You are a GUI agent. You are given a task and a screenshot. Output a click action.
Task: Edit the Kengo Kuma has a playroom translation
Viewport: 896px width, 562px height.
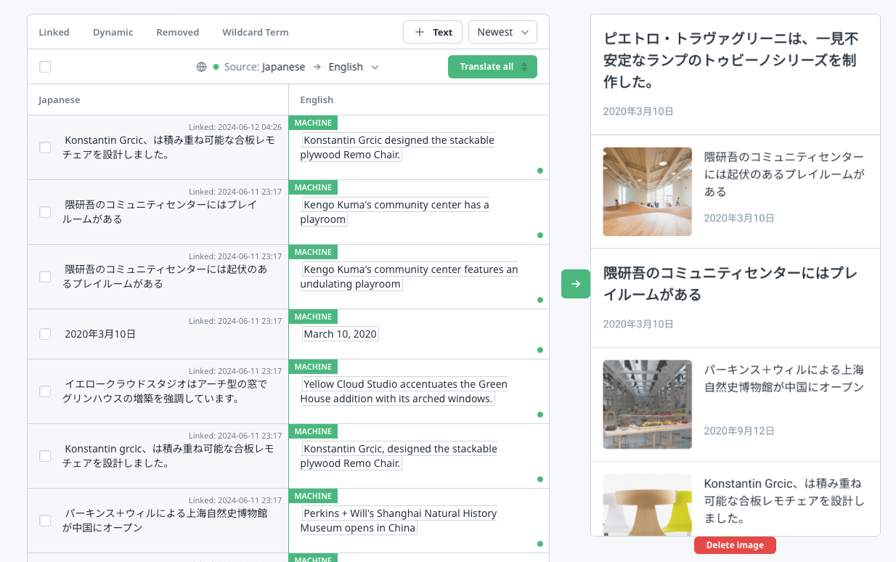(395, 212)
